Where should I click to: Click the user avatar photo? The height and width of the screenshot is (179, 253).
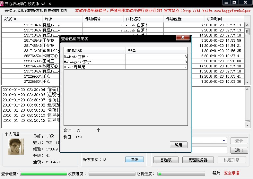point(16,146)
